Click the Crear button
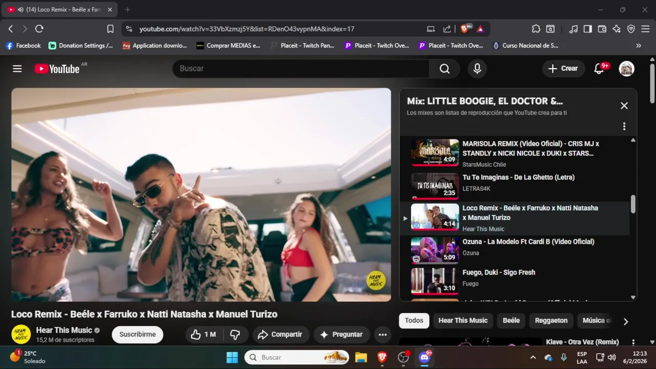Screen dimensions: 656x369 tap(563, 69)
